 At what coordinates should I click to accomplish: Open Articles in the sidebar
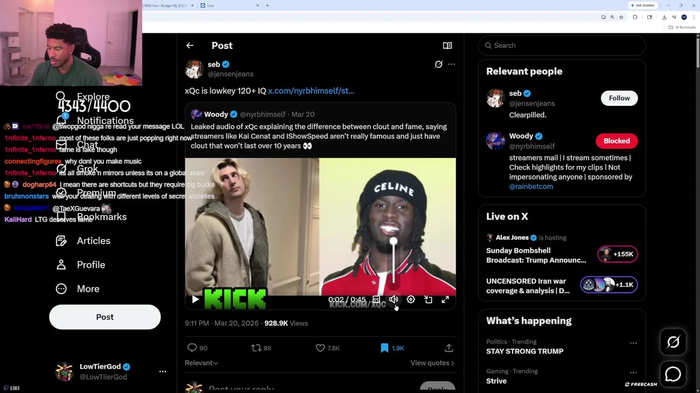coord(83,241)
